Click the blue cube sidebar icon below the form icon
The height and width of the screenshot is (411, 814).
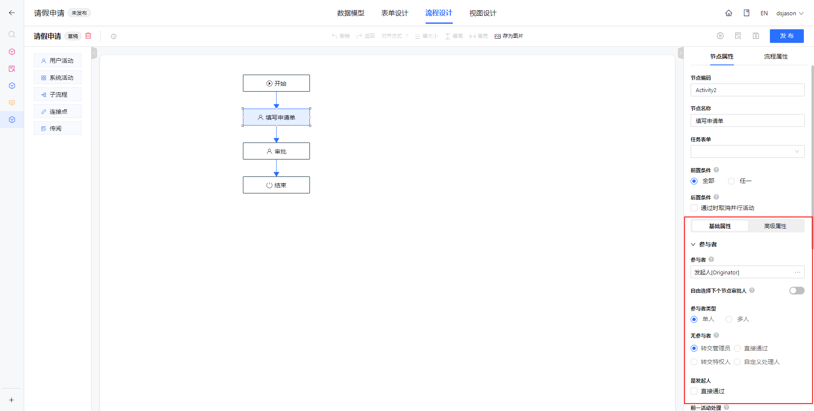12,86
